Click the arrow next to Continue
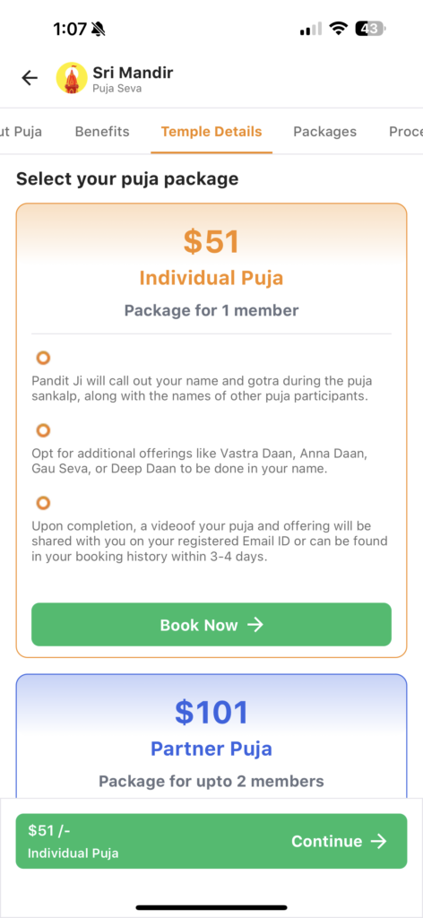 (x=379, y=841)
